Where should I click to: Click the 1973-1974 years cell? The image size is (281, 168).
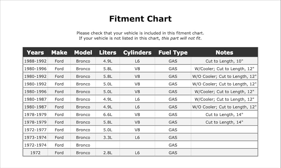35,137
